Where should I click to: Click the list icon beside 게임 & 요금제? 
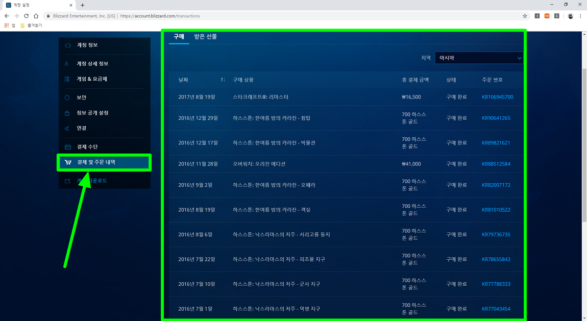coord(67,79)
